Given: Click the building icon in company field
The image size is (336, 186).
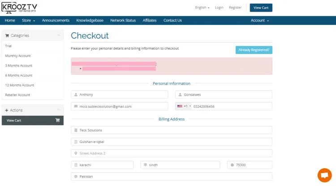Looking at the screenshot, I should coord(76,130).
